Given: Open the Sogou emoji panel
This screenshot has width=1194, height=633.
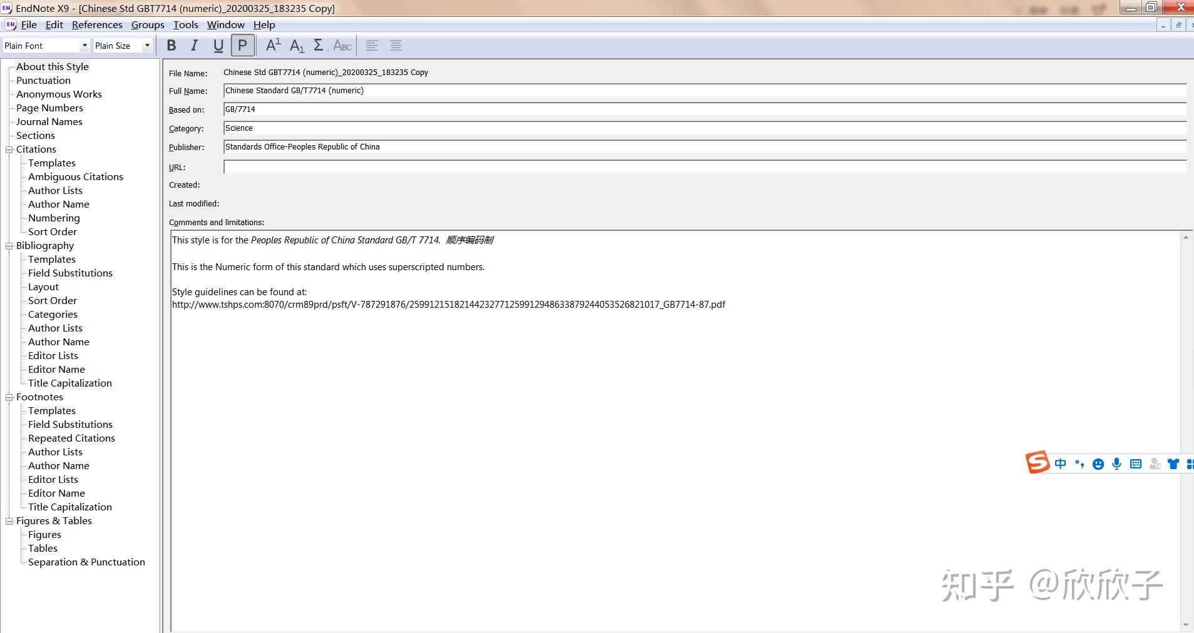Looking at the screenshot, I should point(1098,463).
